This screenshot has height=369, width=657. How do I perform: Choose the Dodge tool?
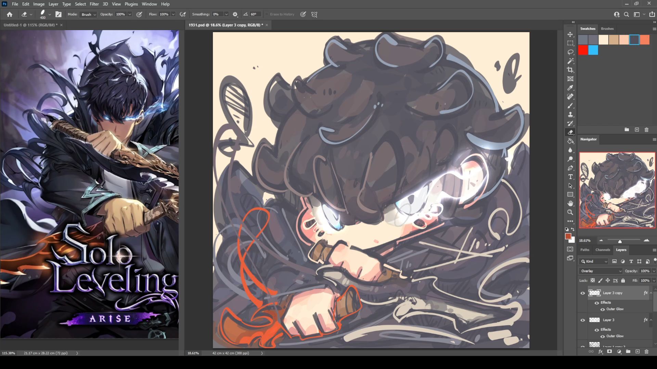point(570,159)
